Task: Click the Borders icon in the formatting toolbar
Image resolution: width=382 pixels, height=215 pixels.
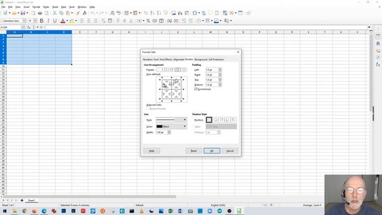Action: [199, 21]
